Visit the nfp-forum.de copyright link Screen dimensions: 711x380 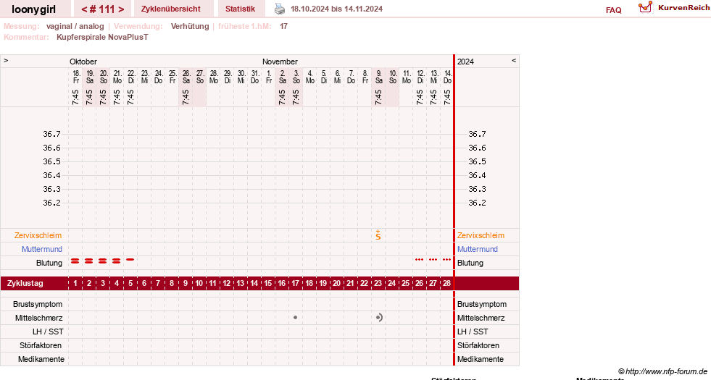pos(663,371)
